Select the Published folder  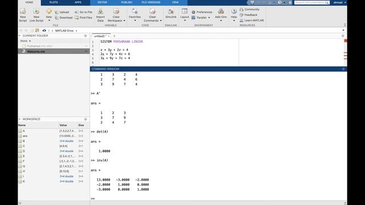54,46
